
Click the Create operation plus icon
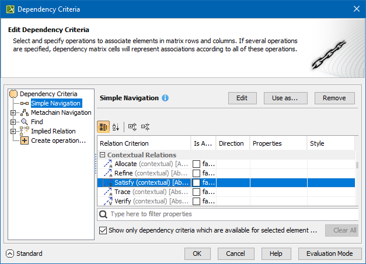pos(25,140)
